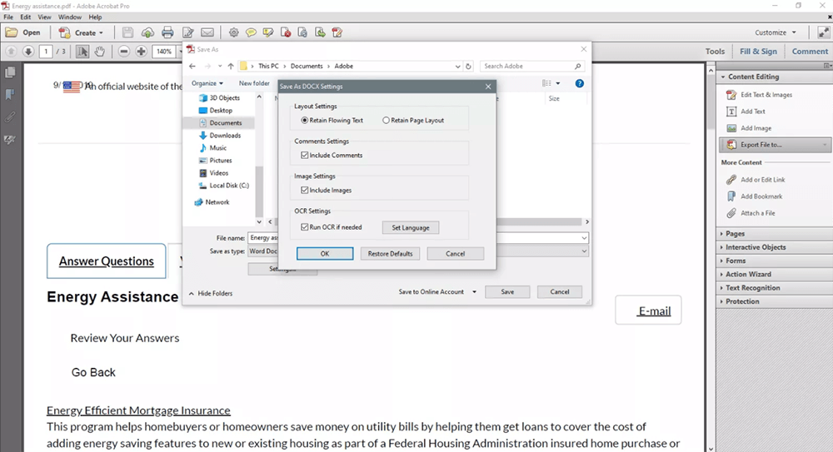
Task: Click the Set Language button
Action: [410, 227]
